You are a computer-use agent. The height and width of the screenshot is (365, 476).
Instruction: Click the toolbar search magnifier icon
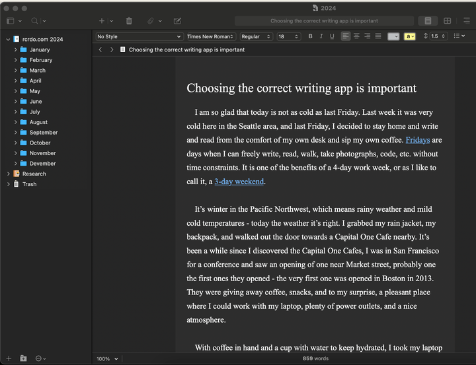[x=35, y=21]
